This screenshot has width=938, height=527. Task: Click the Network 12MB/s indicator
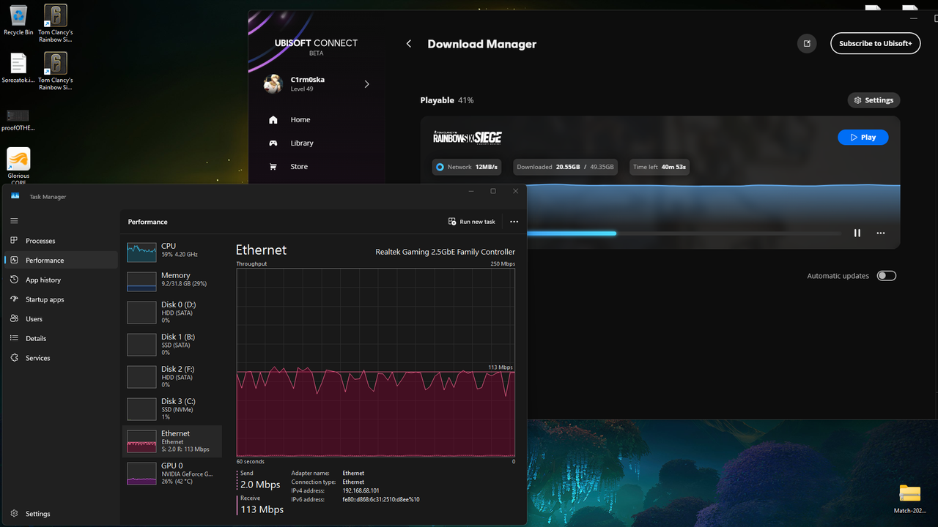[x=467, y=167]
